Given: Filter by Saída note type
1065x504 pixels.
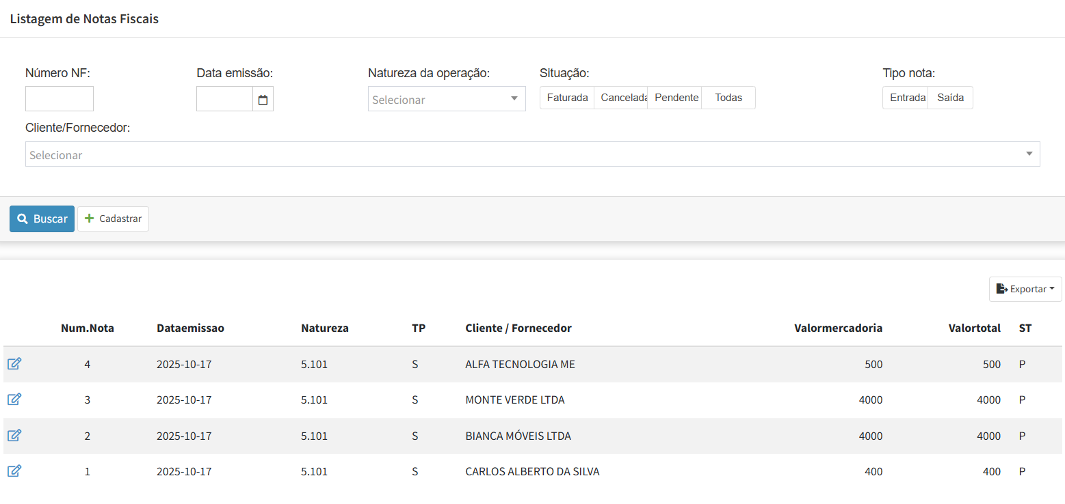Looking at the screenshot, I should [x=950, y=98].
